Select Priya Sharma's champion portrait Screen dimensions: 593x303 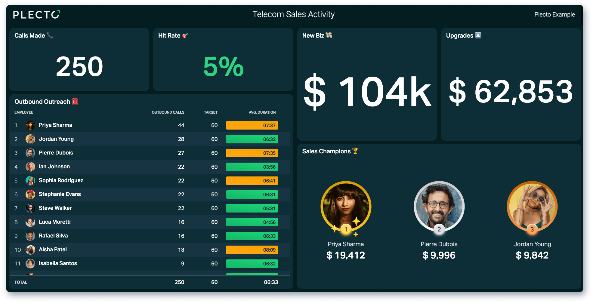[x=346, y=207]
